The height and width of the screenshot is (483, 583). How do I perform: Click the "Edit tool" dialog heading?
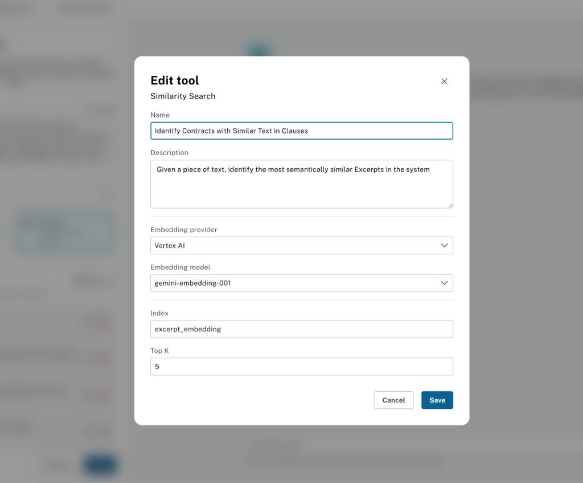[174, 80]
